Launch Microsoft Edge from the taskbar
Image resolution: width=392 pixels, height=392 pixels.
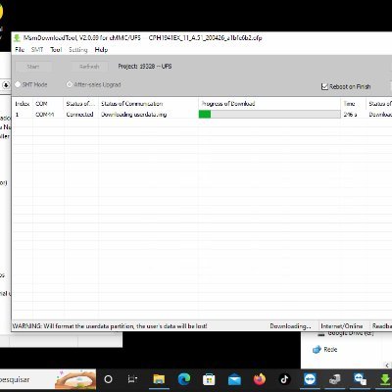(x=184, y=379)
